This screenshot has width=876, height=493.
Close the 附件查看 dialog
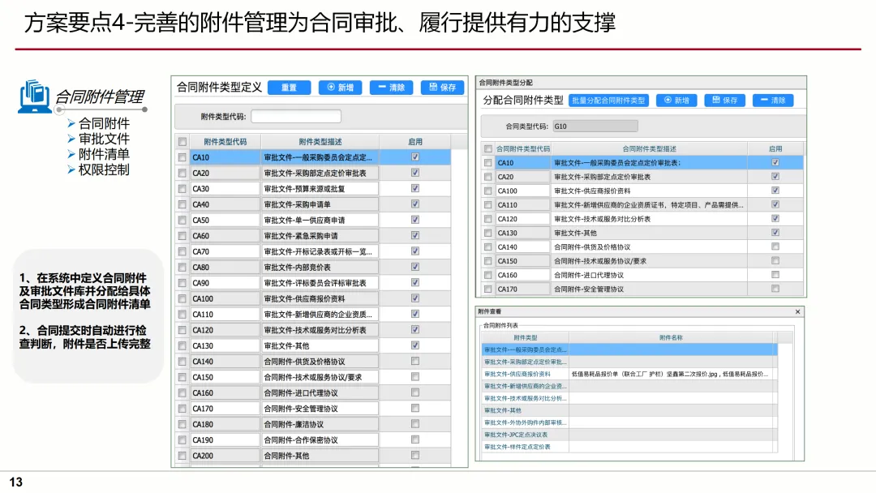[x=798, y=311]
